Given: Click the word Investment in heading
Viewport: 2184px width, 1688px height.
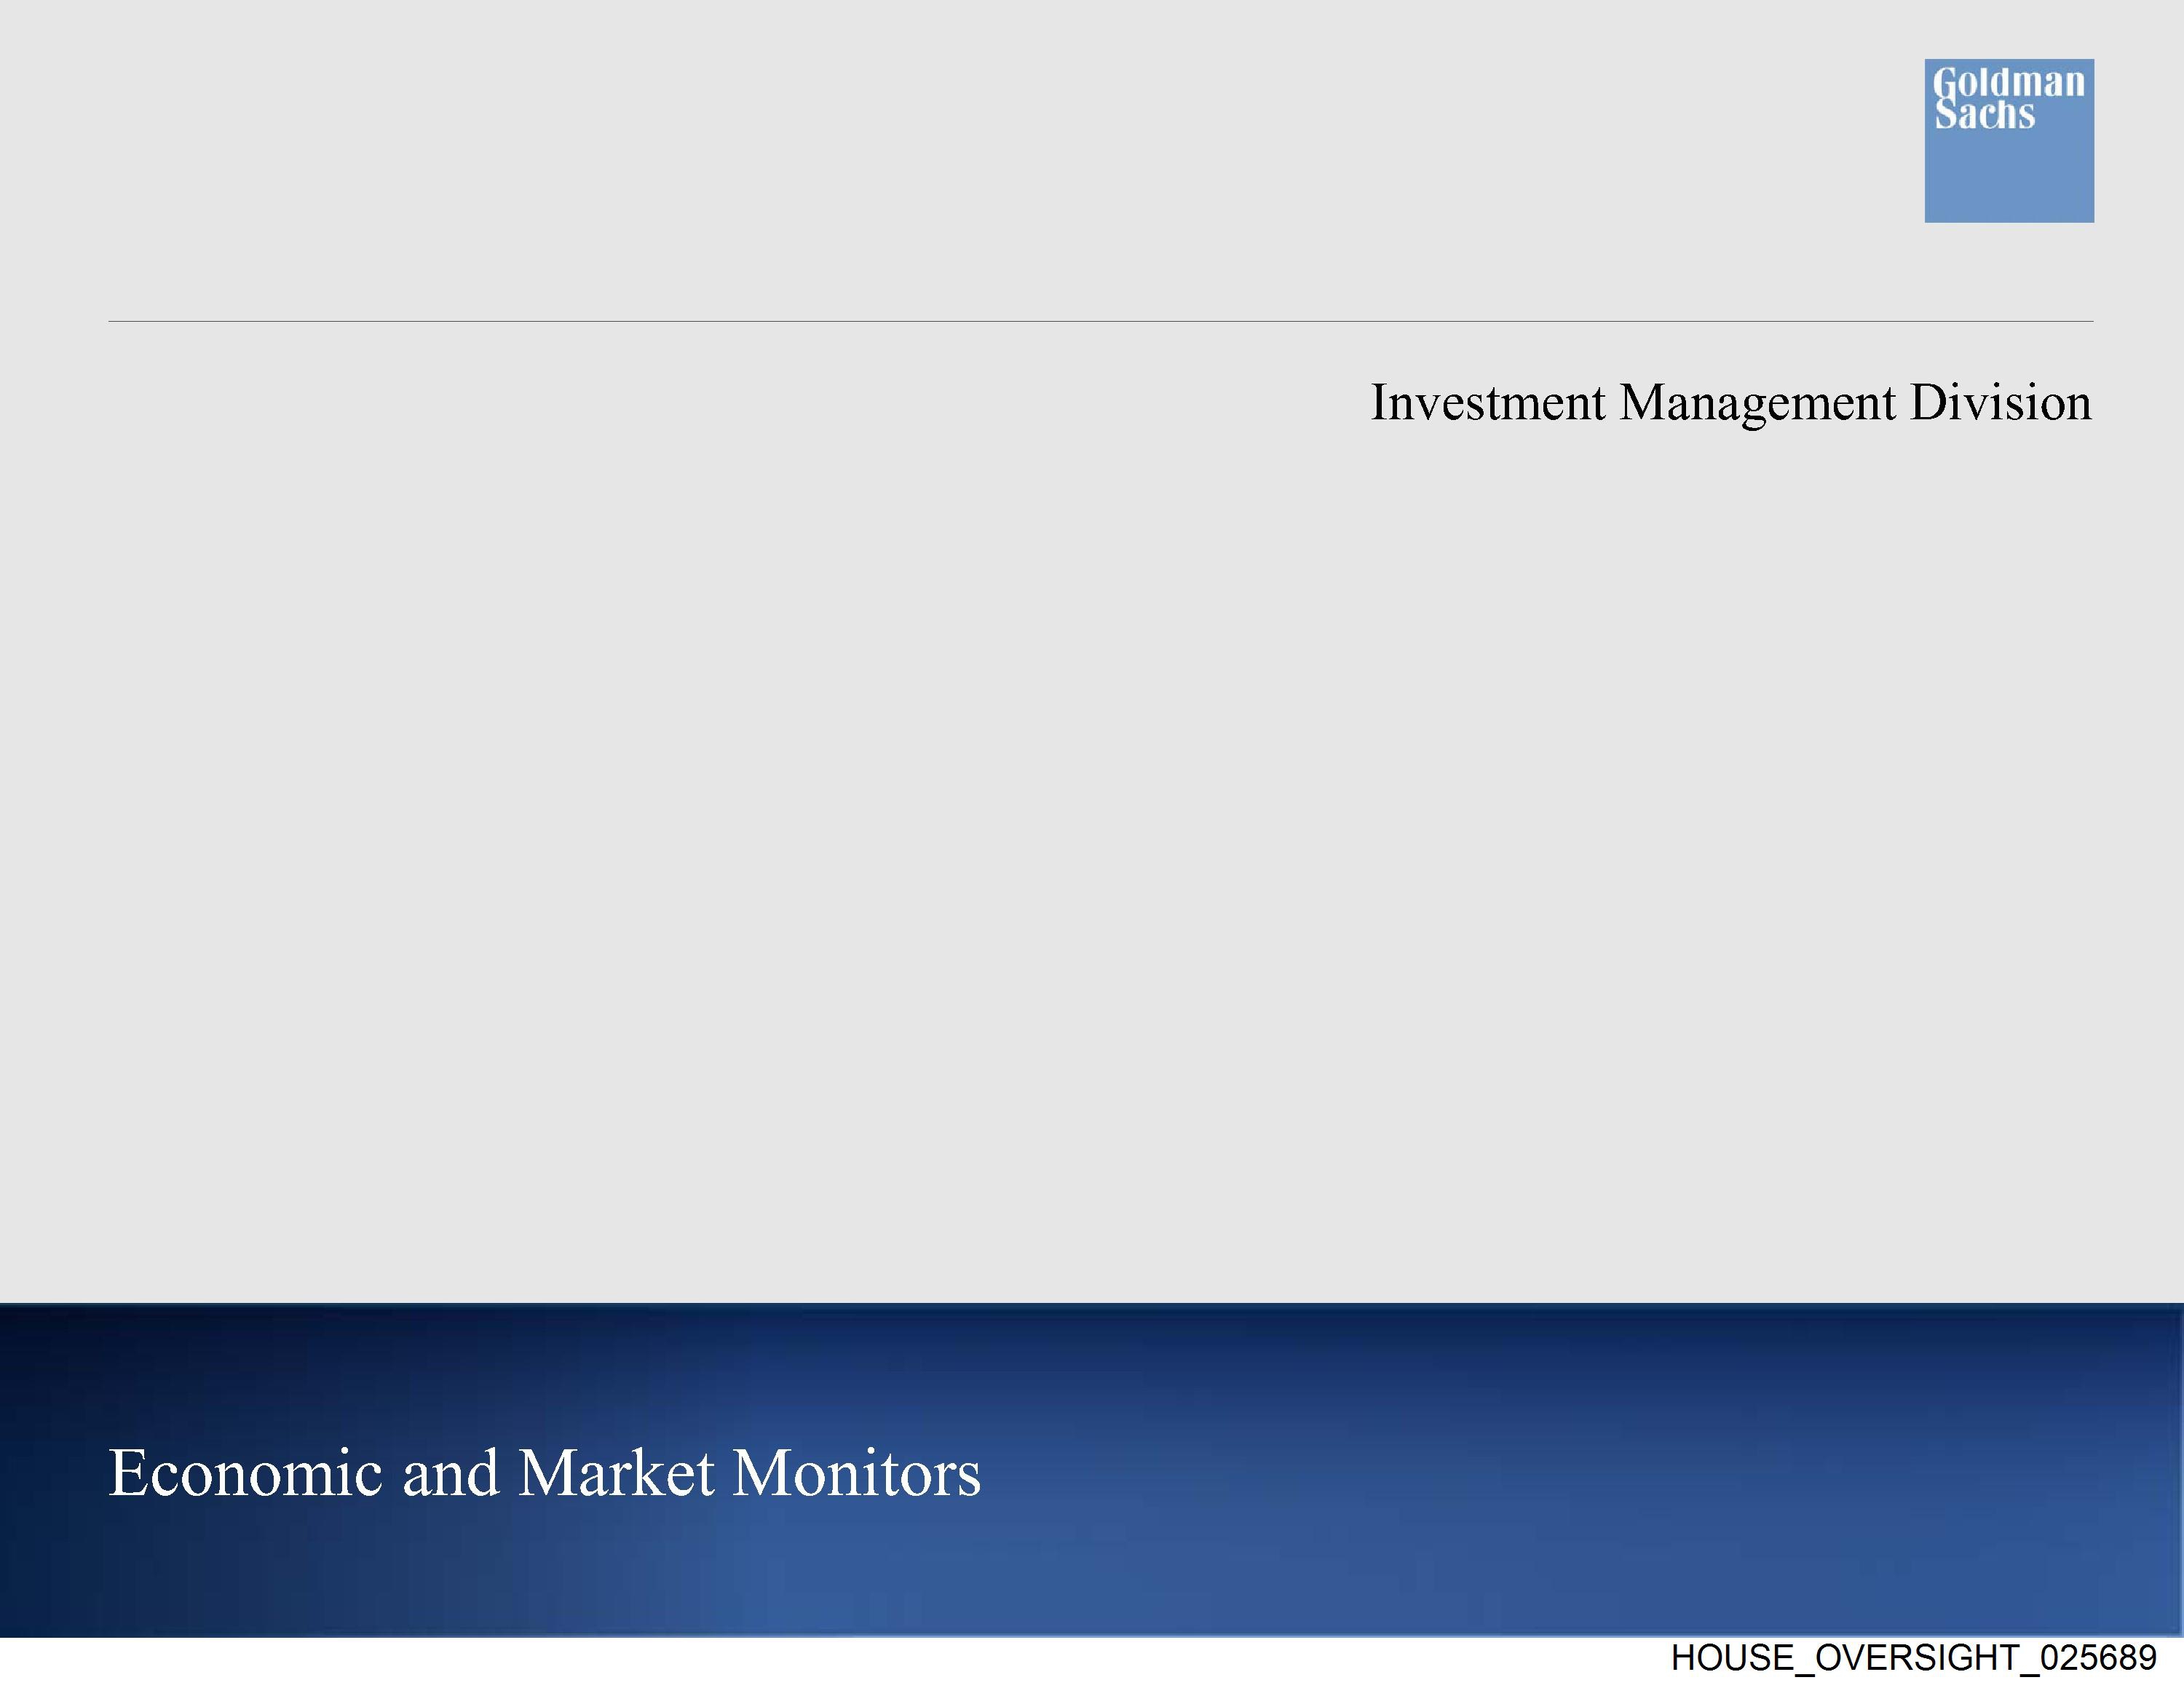Looking at the screenshot, I should coord(1487,403).
